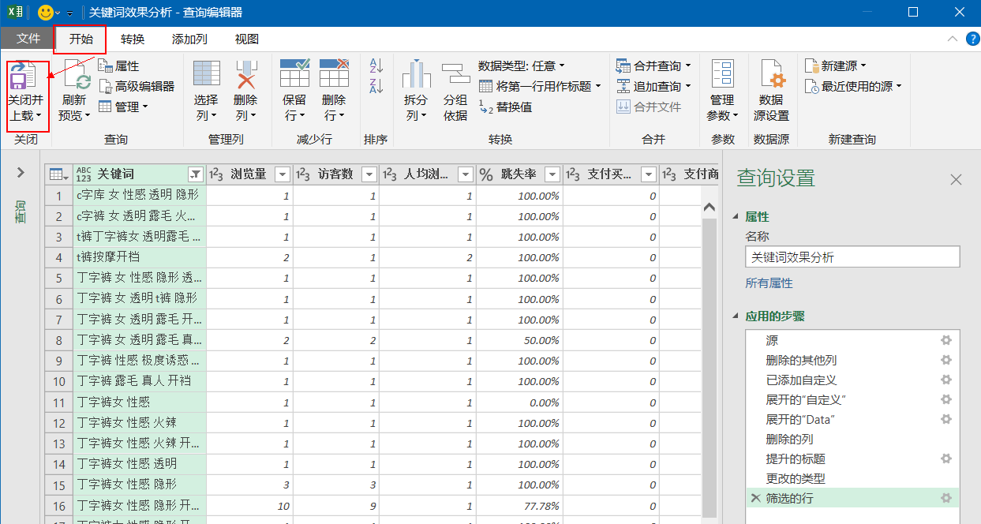Click the 保留行 (Keep Rows) icon
The height and width of the screenshot is (524, 981).
click(x=294, y=74)
